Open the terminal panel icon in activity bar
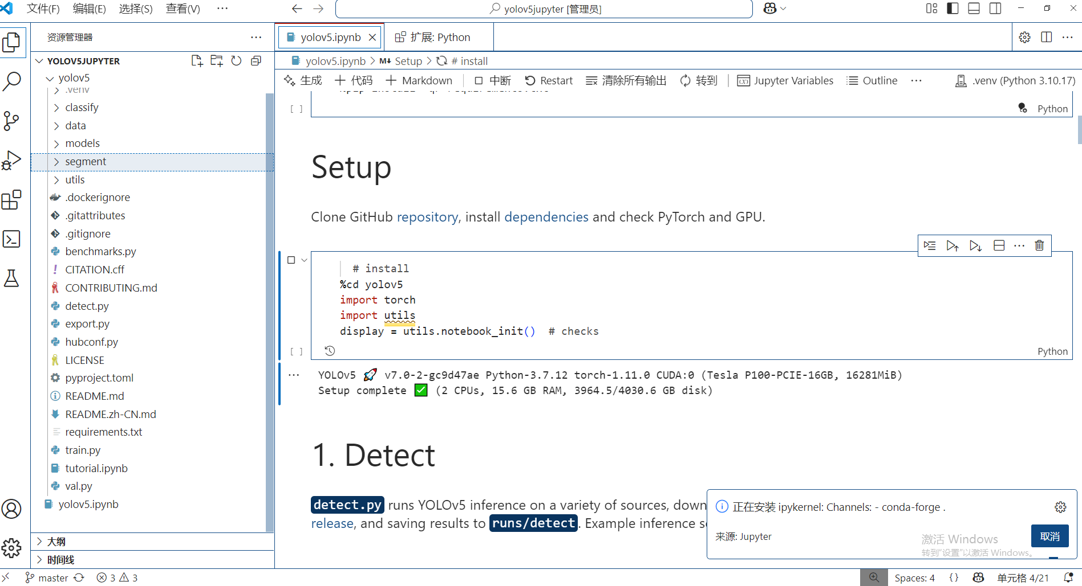Image resolution: width=1082 pixels, height=586 pixels. (11, 239)
